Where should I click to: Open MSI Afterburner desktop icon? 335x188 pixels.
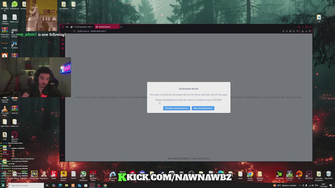[83, 176]
